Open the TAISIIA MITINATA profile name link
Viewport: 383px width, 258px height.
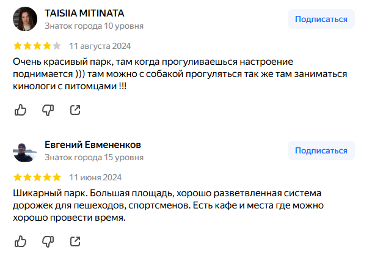point(84,13)
